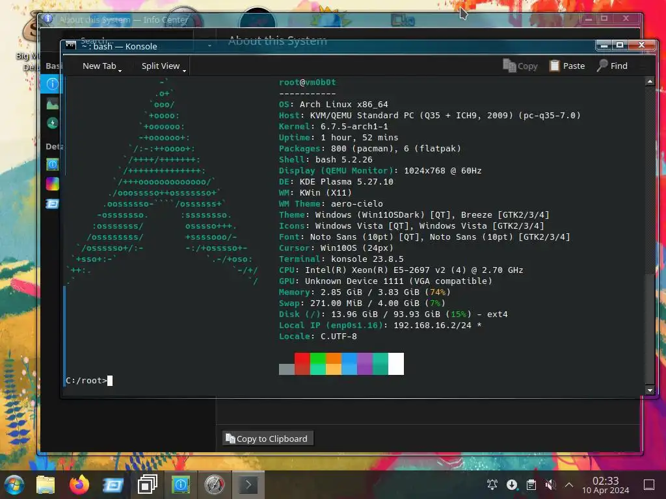Click the Paste clipboard icon in Konsole
Image resolution: width=666 pixels, height=499 pixels.
point(554,66)
